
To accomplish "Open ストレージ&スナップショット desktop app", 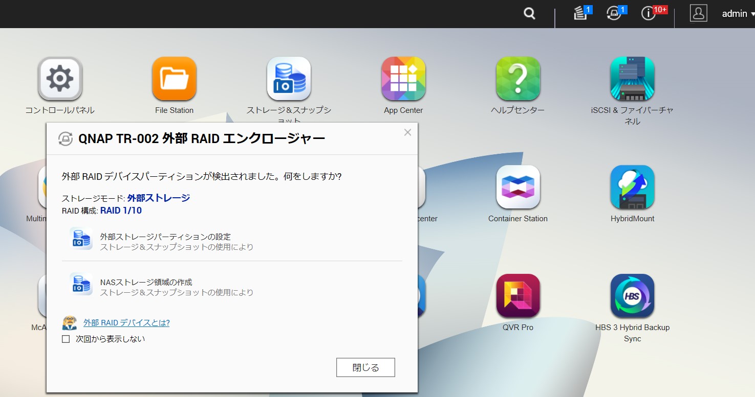I will 289,79.
